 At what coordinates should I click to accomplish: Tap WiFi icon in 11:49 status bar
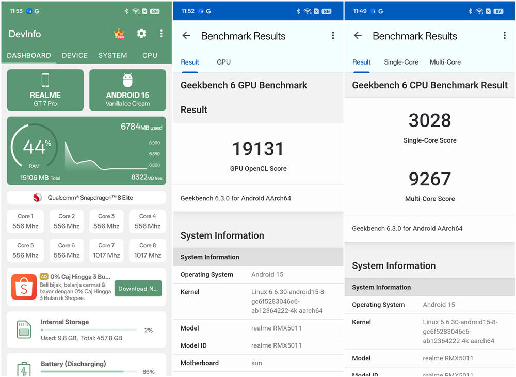479,11
